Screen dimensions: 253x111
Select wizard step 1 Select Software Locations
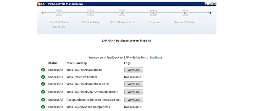coord(59,13)
